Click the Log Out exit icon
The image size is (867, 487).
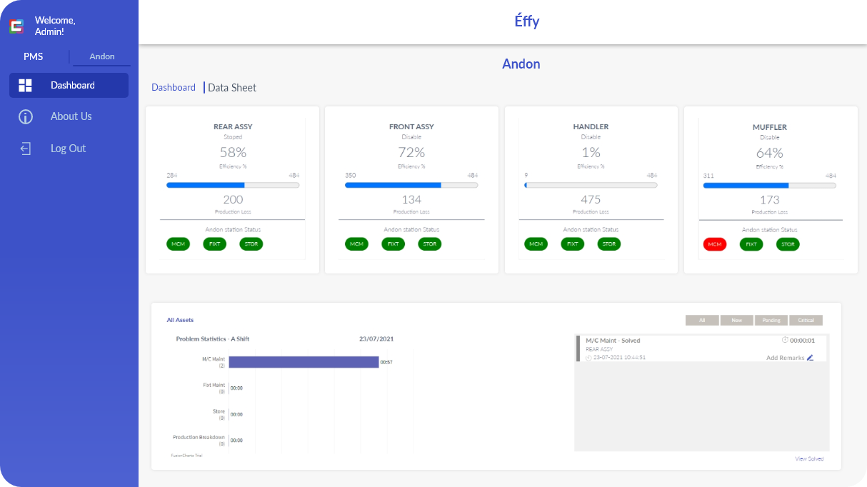25,148
